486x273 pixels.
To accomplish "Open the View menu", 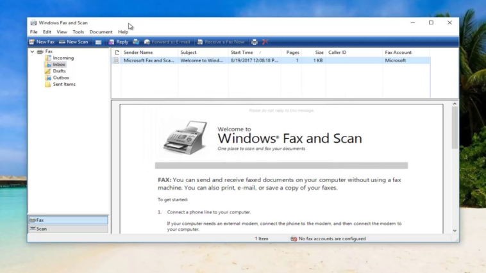I will 62,32.
